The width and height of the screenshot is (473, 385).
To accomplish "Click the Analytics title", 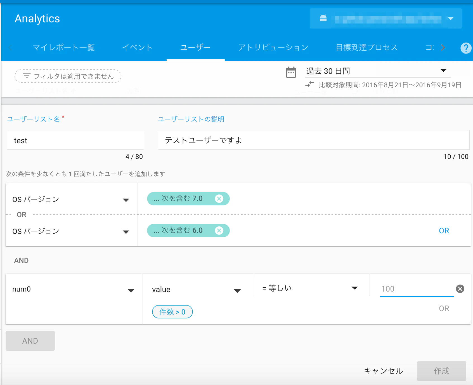I will 37,18.
